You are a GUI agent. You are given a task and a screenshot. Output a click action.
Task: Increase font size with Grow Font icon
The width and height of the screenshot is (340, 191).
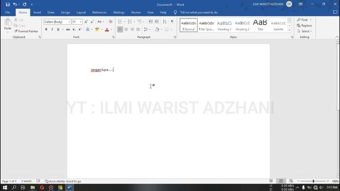coord(86,22)
